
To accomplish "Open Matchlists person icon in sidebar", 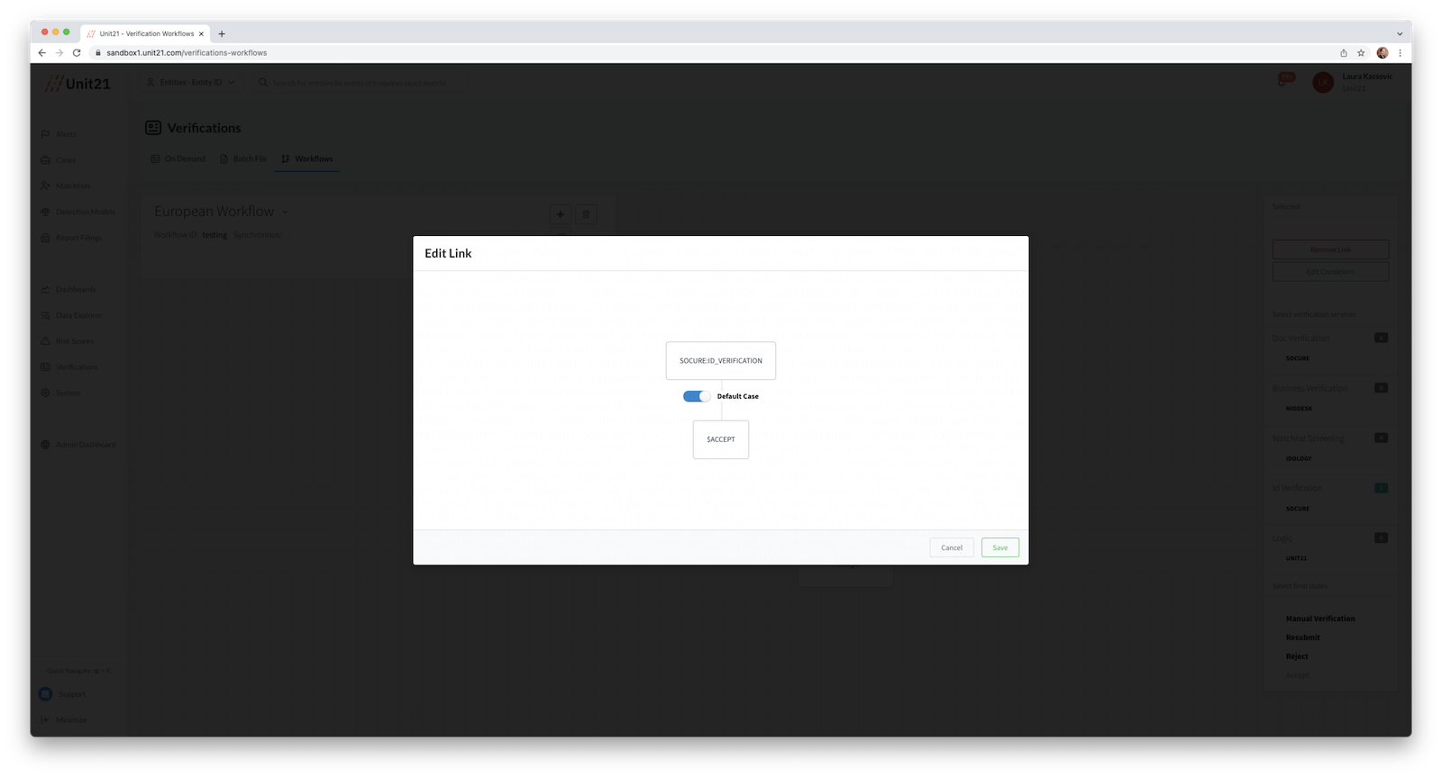I will tap(45, 185).
